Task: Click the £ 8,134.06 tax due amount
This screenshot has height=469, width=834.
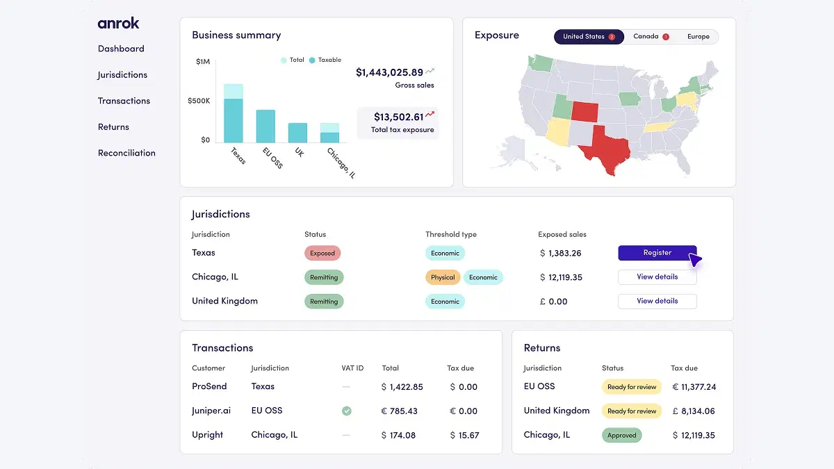Action: [694, 411]
